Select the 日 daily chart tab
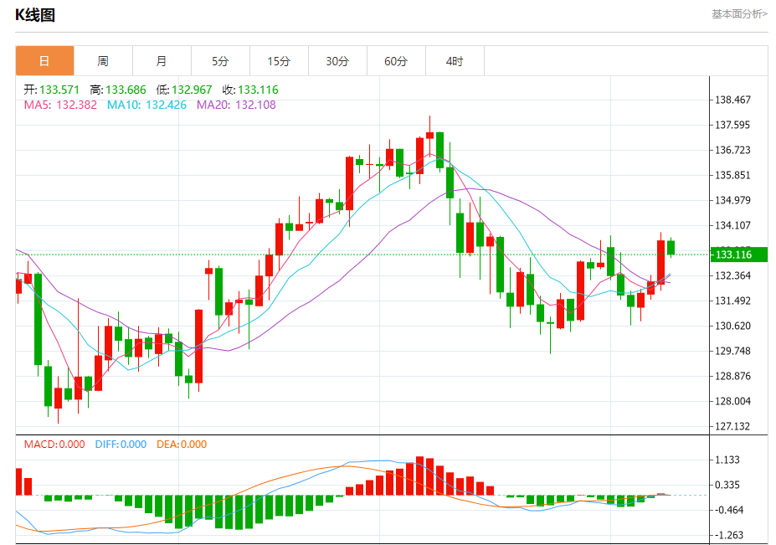 pos(44,61)
